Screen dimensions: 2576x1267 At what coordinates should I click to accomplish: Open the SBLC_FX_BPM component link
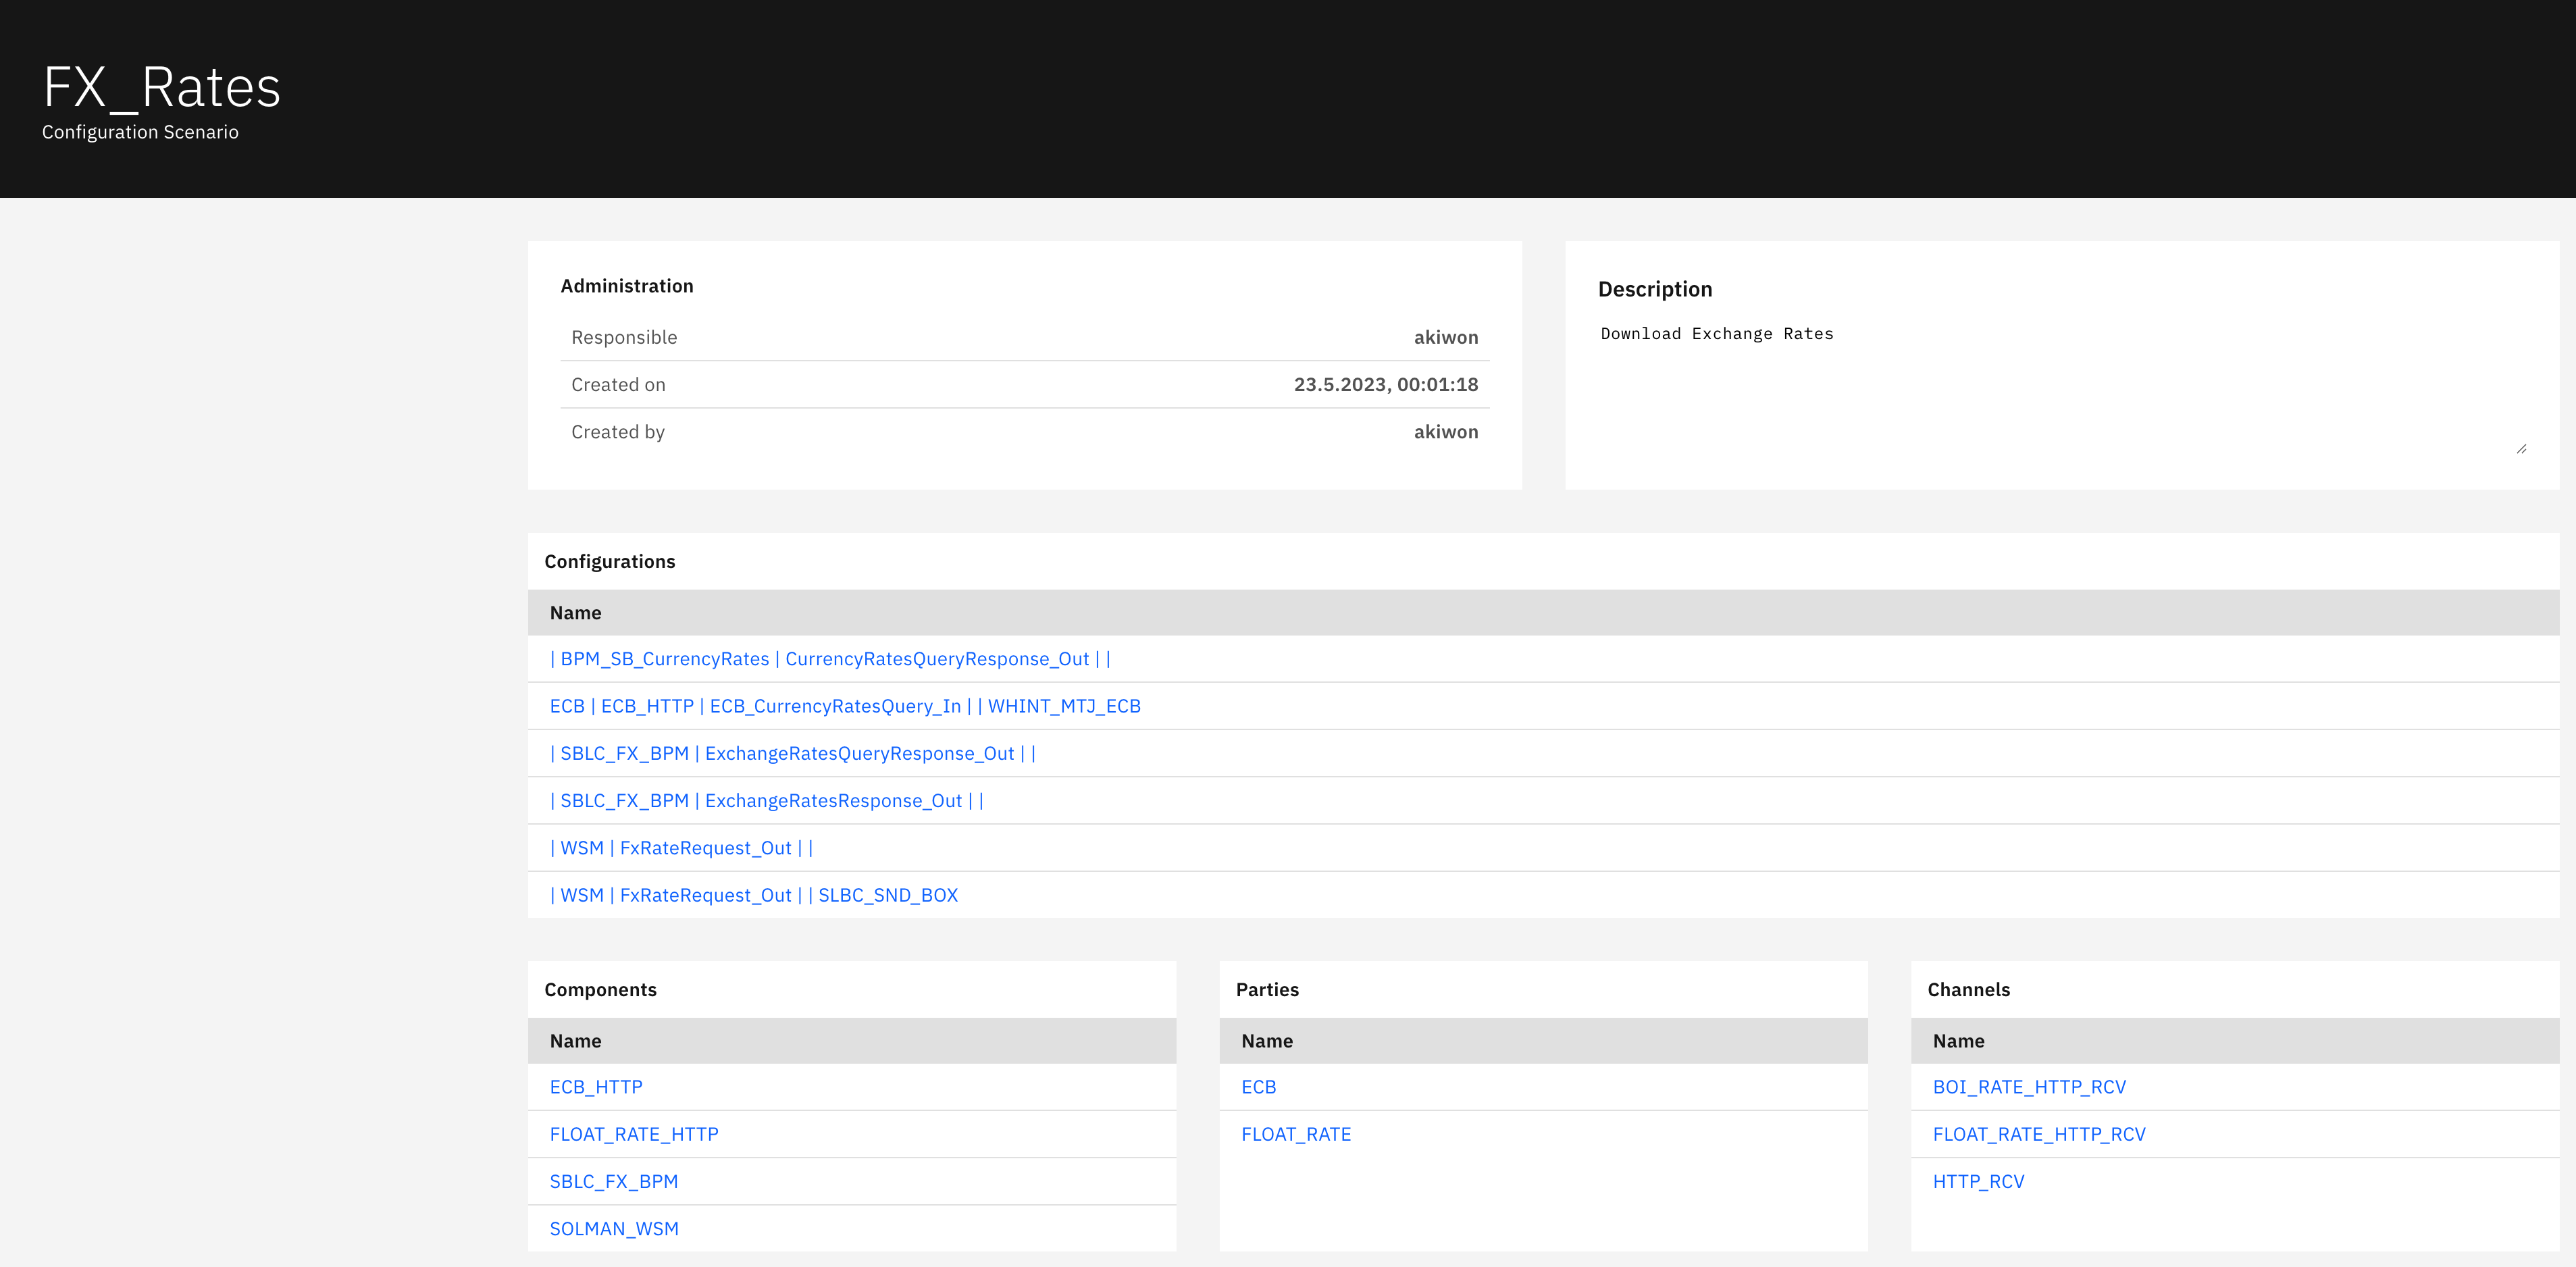[613, 1181]
